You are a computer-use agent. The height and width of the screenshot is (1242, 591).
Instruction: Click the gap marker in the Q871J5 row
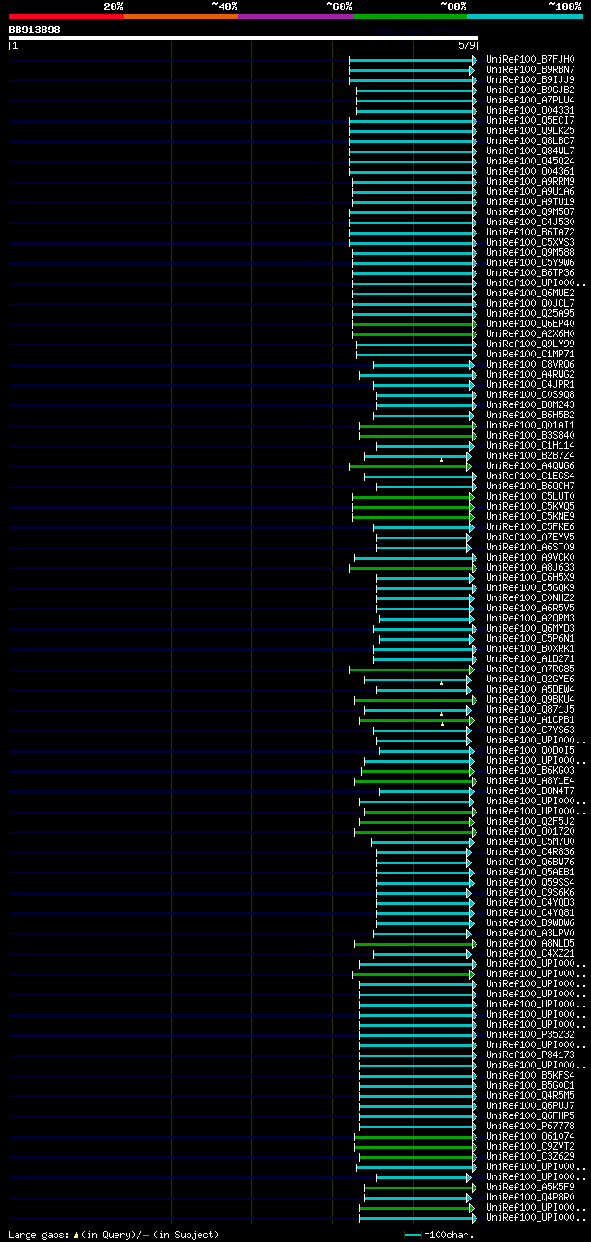[x=441, y=713]
